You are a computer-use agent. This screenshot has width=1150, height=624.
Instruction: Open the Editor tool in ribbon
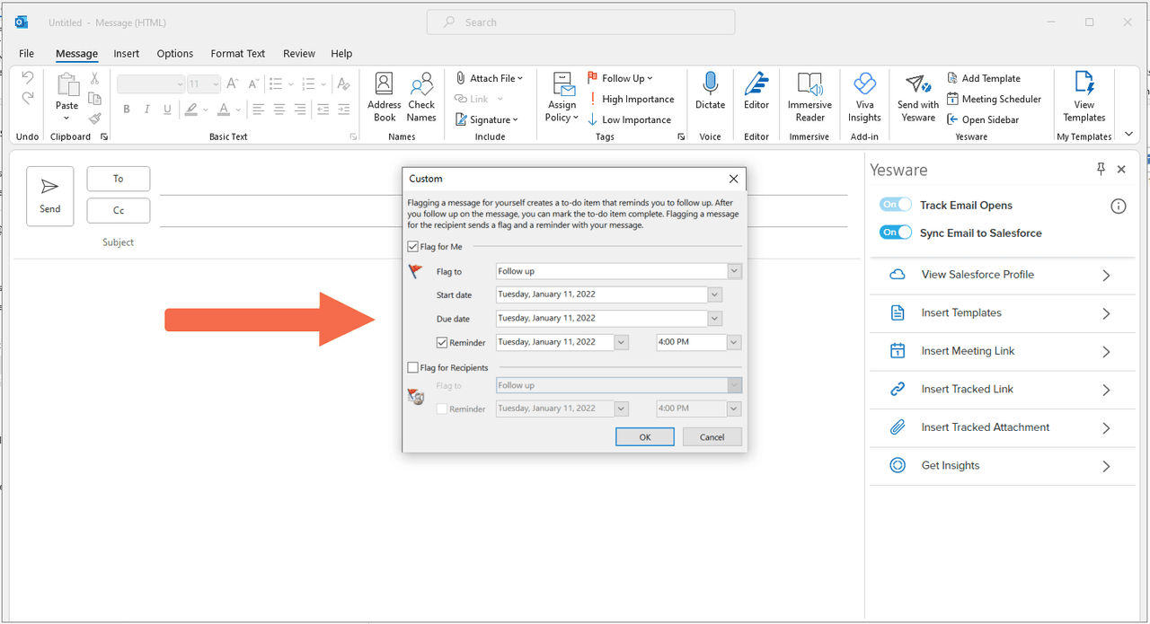(x=756, y=85)
